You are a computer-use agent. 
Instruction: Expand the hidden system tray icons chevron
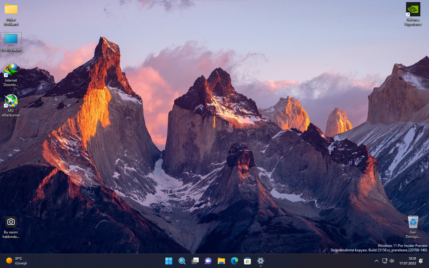377,261
